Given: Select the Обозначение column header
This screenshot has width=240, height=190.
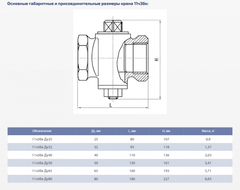Looking at the screenshot, I should (x=42, y=131).
